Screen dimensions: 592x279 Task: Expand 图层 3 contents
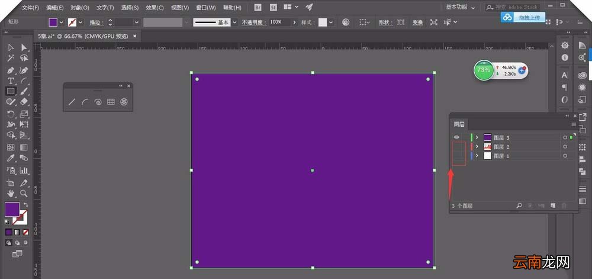pyautogui.click(x=477, y=138)
